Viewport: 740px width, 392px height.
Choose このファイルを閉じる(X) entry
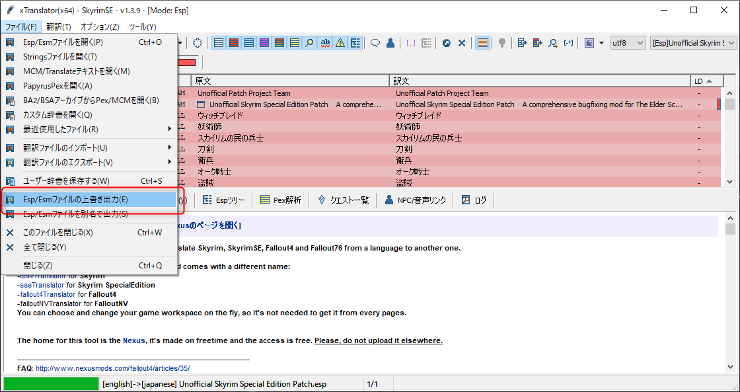pos(89,233)
